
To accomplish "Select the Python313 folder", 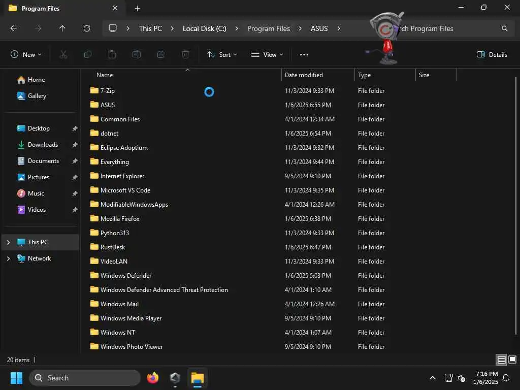I will click(x=110, y=233).
